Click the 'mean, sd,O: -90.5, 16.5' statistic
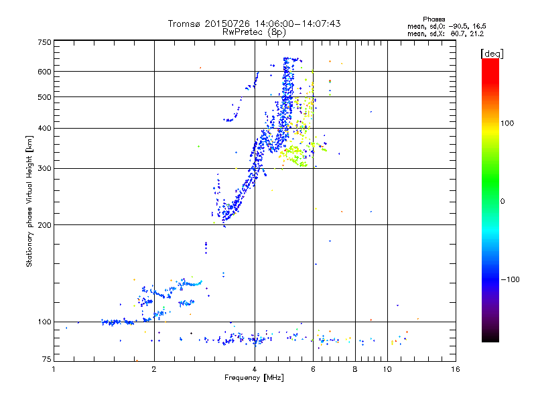The image size is (536, 402). pyautogui.click(x=447, y=26)
